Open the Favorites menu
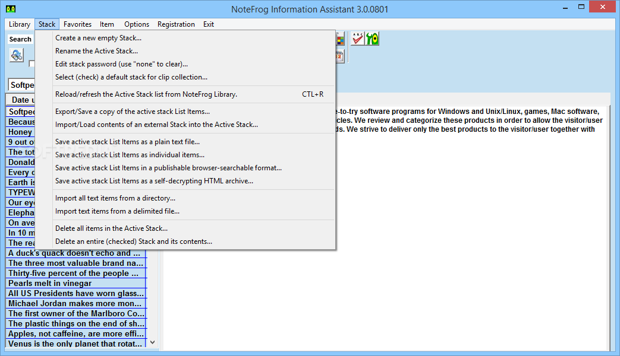 point(77,24)
